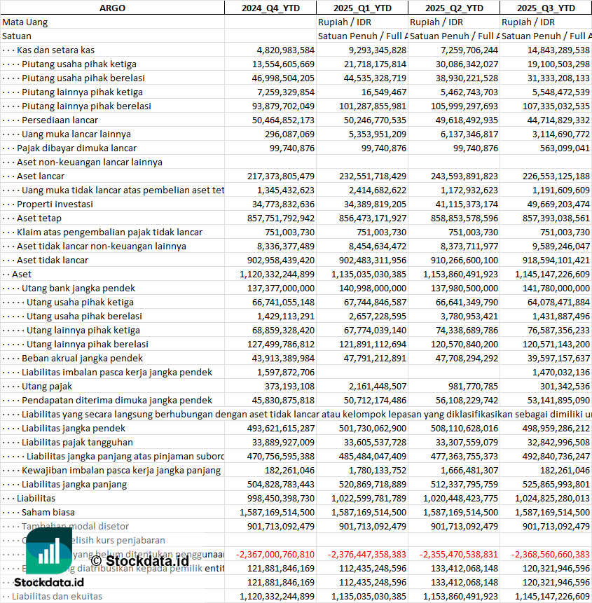Image resolution: width=592 pixels, height=603 pixels.
Task: Select Pendapatan diterima dimuka jangka pendek label
Action: (116, 401)
